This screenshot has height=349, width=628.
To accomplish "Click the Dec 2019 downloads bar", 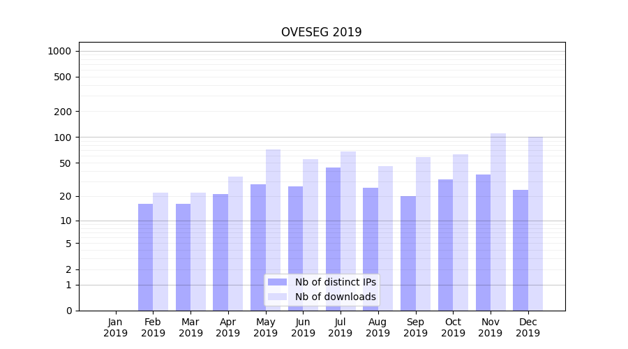I will click(535, 223).
